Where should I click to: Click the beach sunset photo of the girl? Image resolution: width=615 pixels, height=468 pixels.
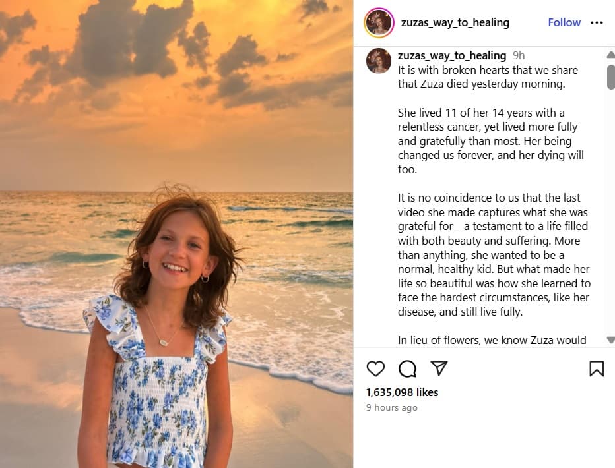(176, 234)
